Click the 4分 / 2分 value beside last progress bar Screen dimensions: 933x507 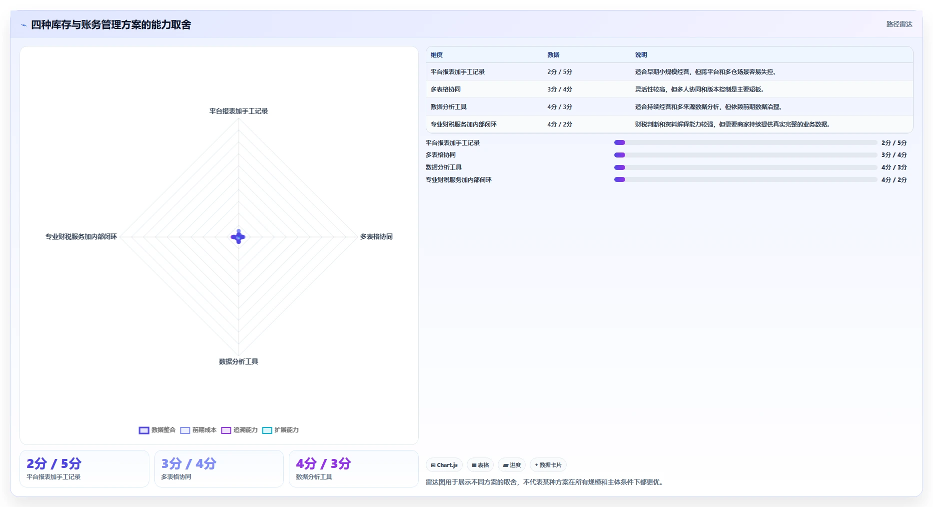click(x=894, y=179)
